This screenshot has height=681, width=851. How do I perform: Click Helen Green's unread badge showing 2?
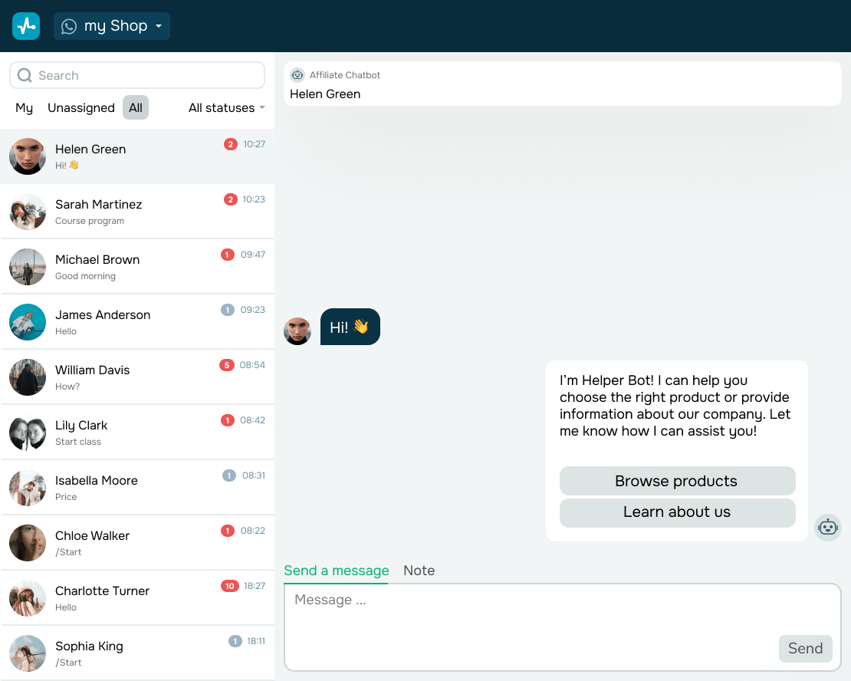point(231,144)
